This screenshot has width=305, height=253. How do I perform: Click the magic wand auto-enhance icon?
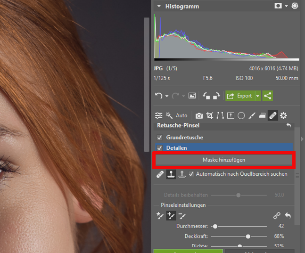coord(169,115)
